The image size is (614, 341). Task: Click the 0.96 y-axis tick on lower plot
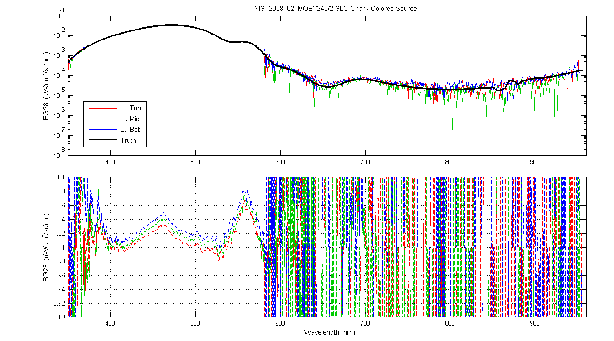(59, 275)
